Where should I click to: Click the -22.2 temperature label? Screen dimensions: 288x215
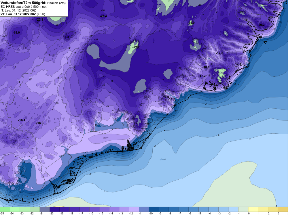click(136, 47)
